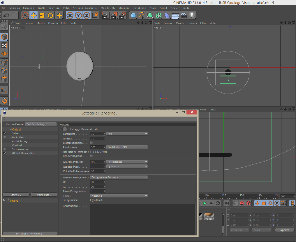The image size is (296, 242).
Task: Click the Annotazioni text area
Action: click(x=142, y=219)
